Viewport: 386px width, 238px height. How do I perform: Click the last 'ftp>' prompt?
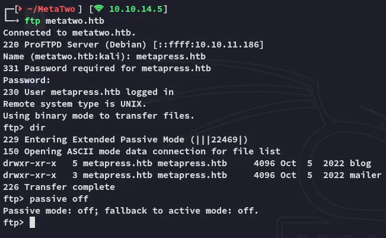pos(13,223)
